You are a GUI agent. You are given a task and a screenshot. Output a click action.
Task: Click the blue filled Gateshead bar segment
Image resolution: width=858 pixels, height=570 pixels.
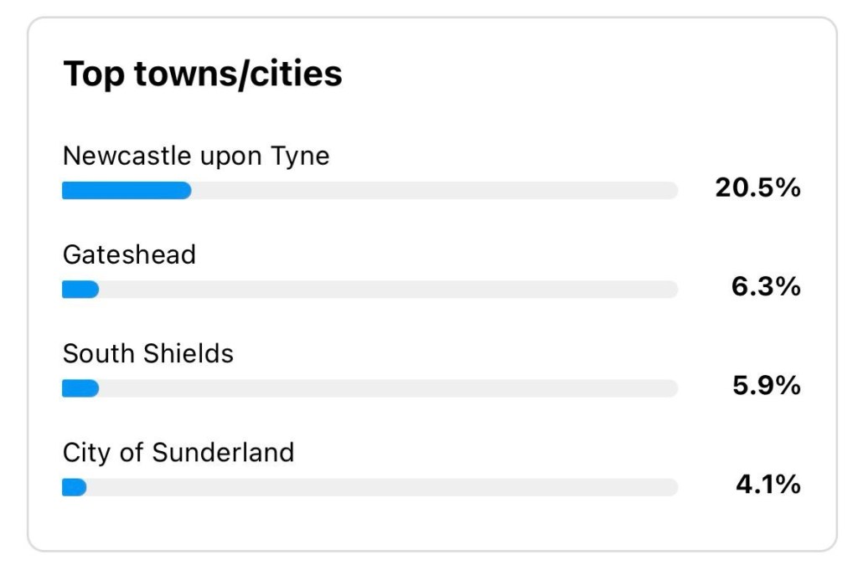click(x=80, y=290)
